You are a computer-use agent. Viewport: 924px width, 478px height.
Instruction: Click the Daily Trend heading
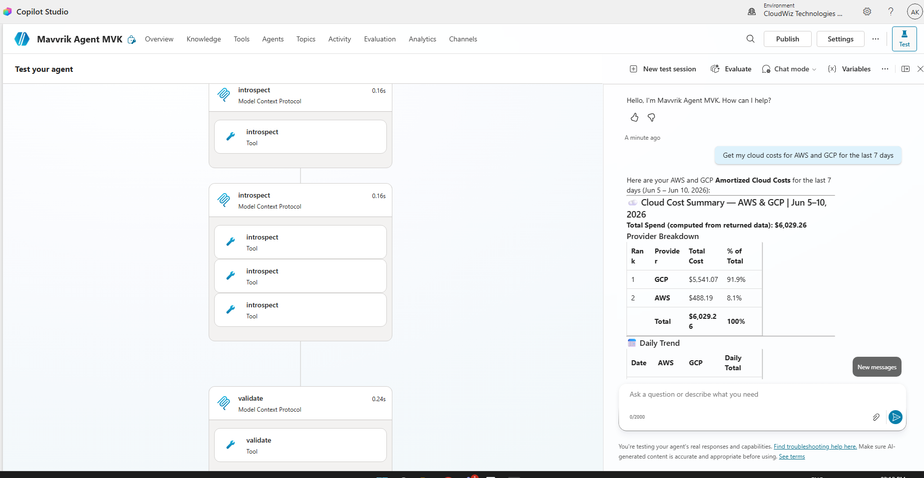point(659,343)
